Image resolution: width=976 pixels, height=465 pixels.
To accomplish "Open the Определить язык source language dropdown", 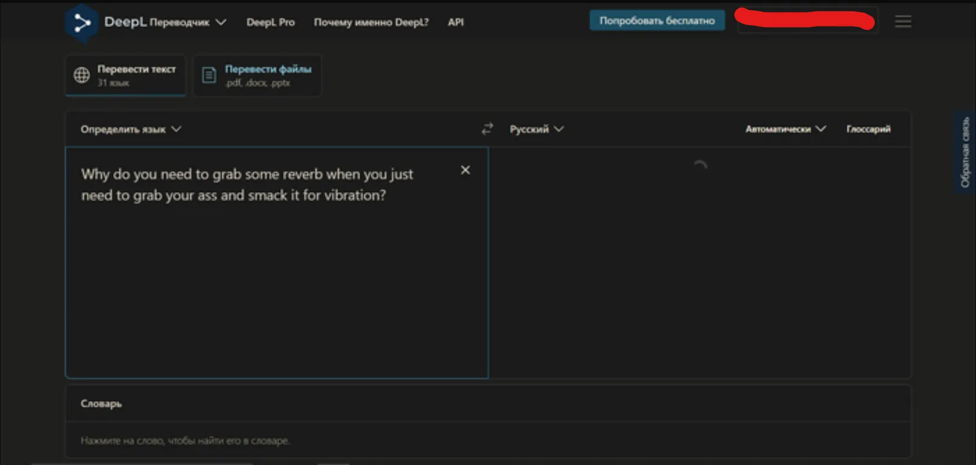I will click(x=131, y=129).
